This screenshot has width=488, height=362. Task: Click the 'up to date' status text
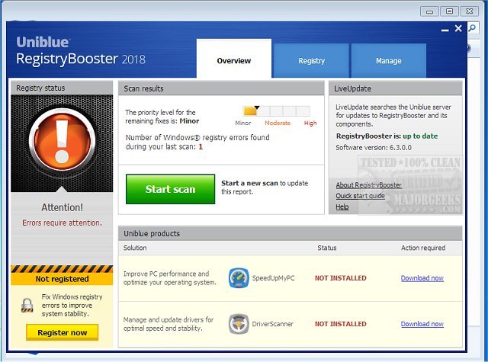[420, 136]
